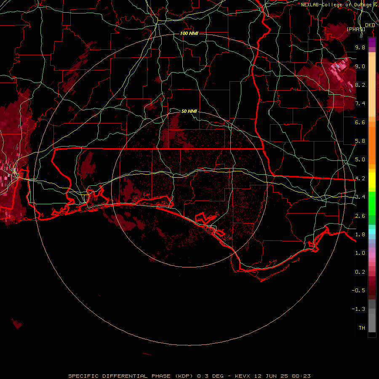The width and height of the screenshot is (379, 379).
Task: Click the small echo patch in the far southwest
Action: [17, 324]
